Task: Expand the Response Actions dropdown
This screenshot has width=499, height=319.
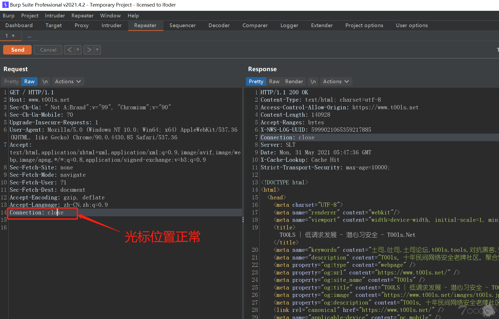Action: (336, 82)
